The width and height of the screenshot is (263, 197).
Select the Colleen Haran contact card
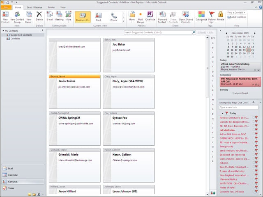click(129, 165)
